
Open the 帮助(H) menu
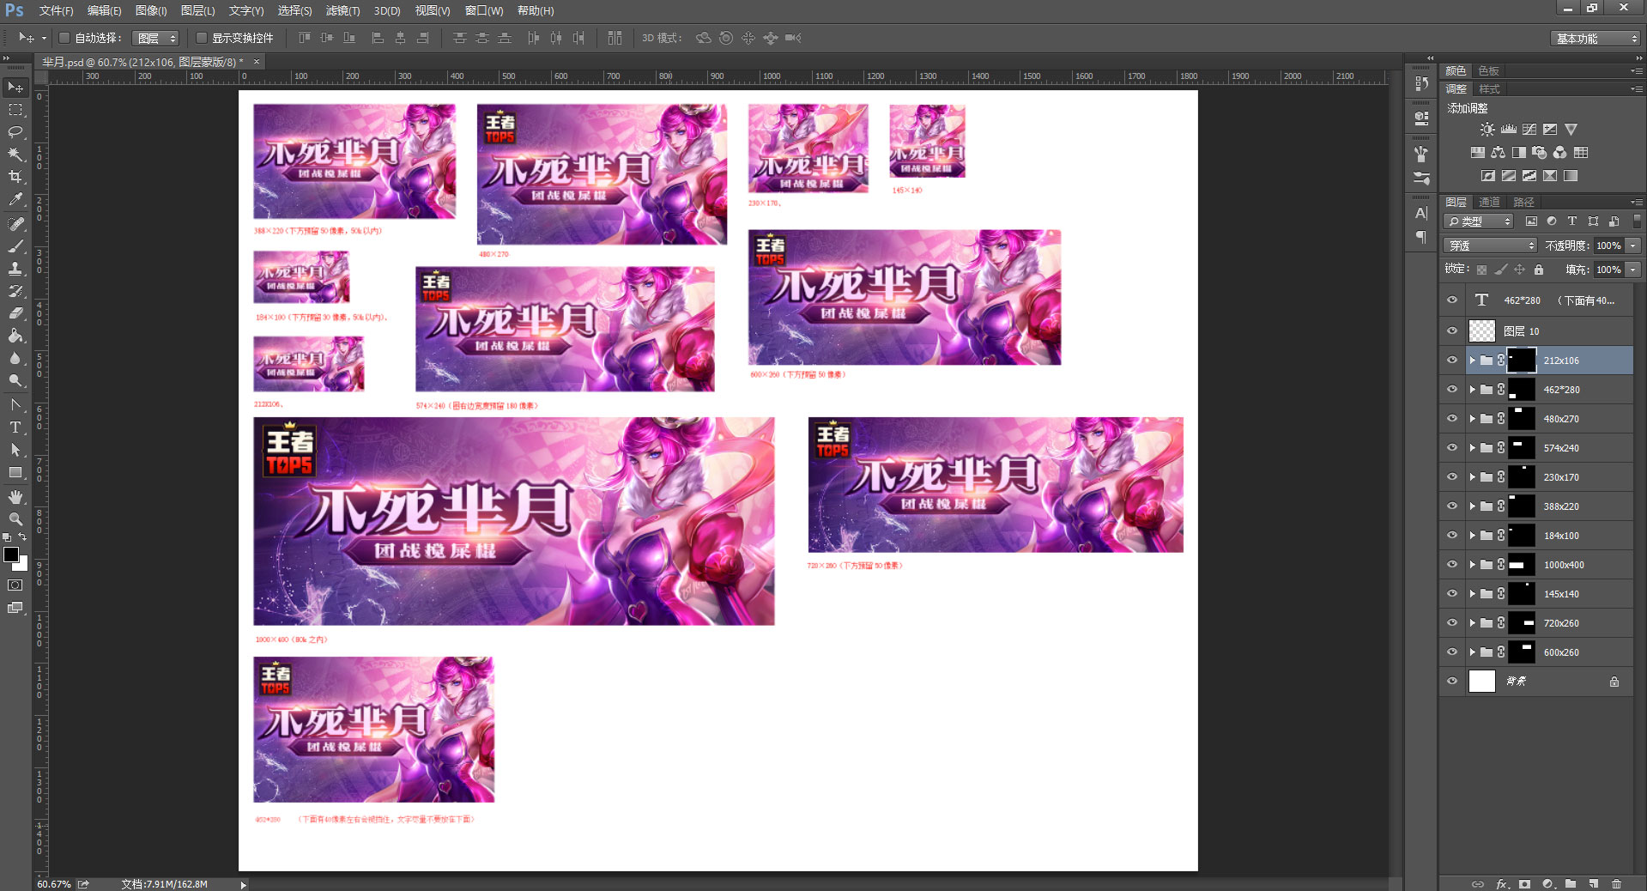pos(536,11)
